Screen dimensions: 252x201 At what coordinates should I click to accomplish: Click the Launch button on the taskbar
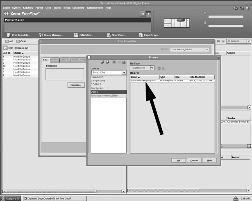pyautogui.click(x=11, y=199)
